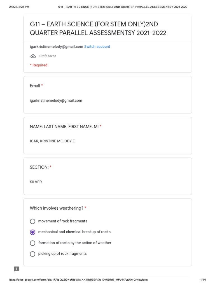
Task: Click the "Draft saved" status text
Action: pos(48,56)
